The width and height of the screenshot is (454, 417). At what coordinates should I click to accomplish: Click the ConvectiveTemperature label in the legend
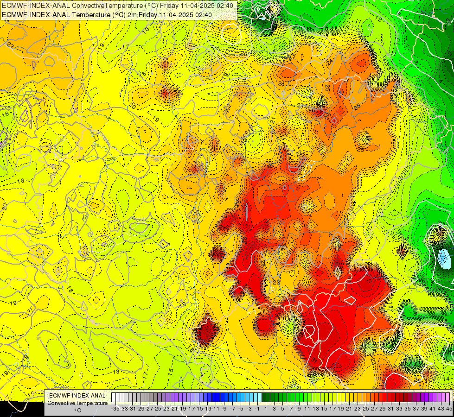click(x=77, y=403)
